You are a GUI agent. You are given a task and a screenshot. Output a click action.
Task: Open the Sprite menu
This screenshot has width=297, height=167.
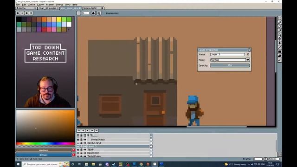click(x=32, y=5)
